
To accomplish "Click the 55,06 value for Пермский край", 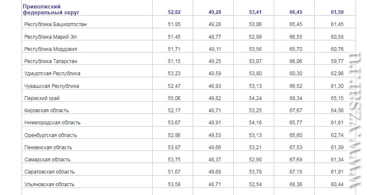I will 174,98.
